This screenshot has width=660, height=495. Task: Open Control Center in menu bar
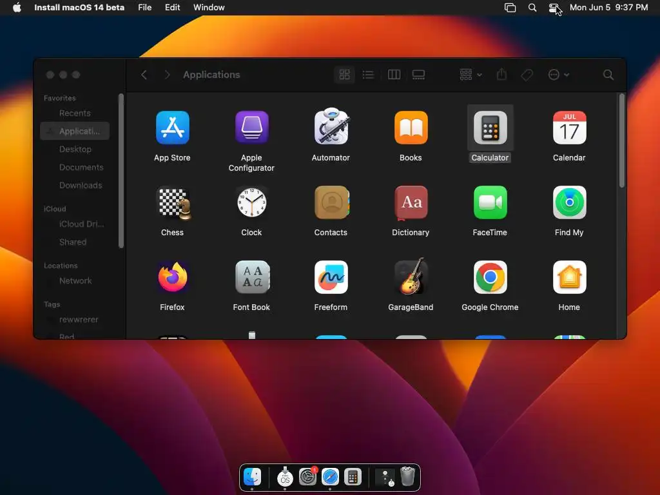click(554, 8)
